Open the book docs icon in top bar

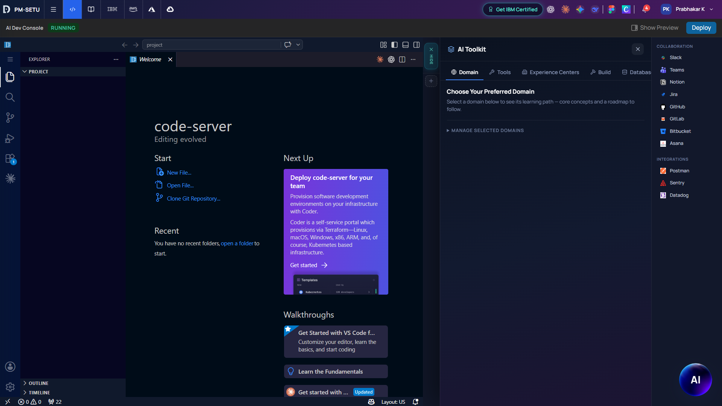click(x=91, y=9)
